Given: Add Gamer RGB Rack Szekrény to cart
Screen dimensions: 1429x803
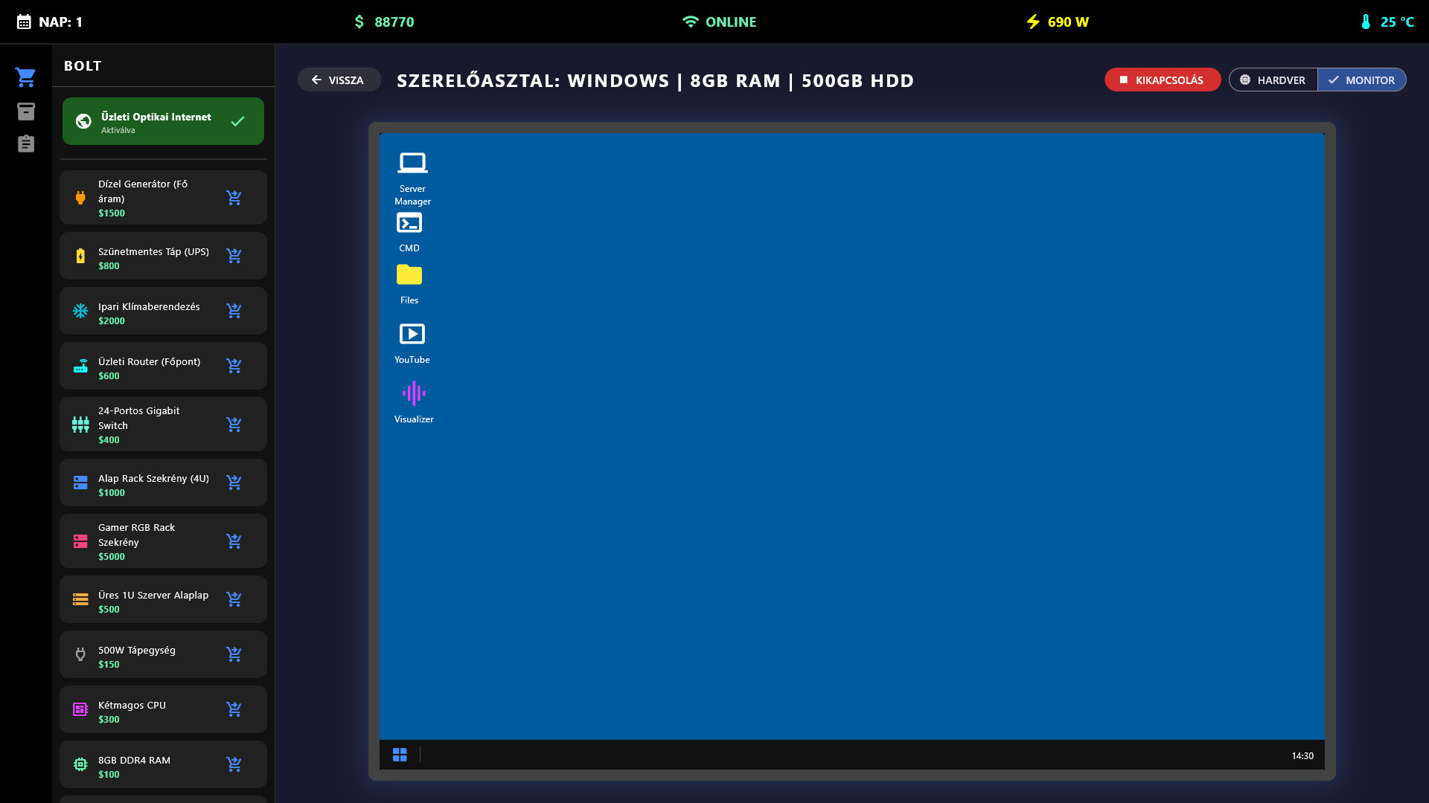Looking at the screenshot, I should point(234,541).
